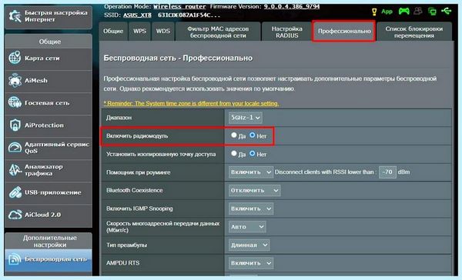Click the green gamepad icon
The width and height of the screenshot is (462, 280).
[404, 12]
